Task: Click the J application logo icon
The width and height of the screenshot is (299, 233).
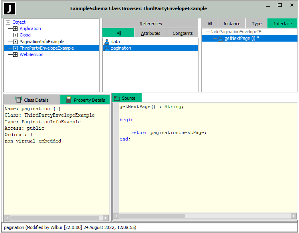Action: point(10,8)
